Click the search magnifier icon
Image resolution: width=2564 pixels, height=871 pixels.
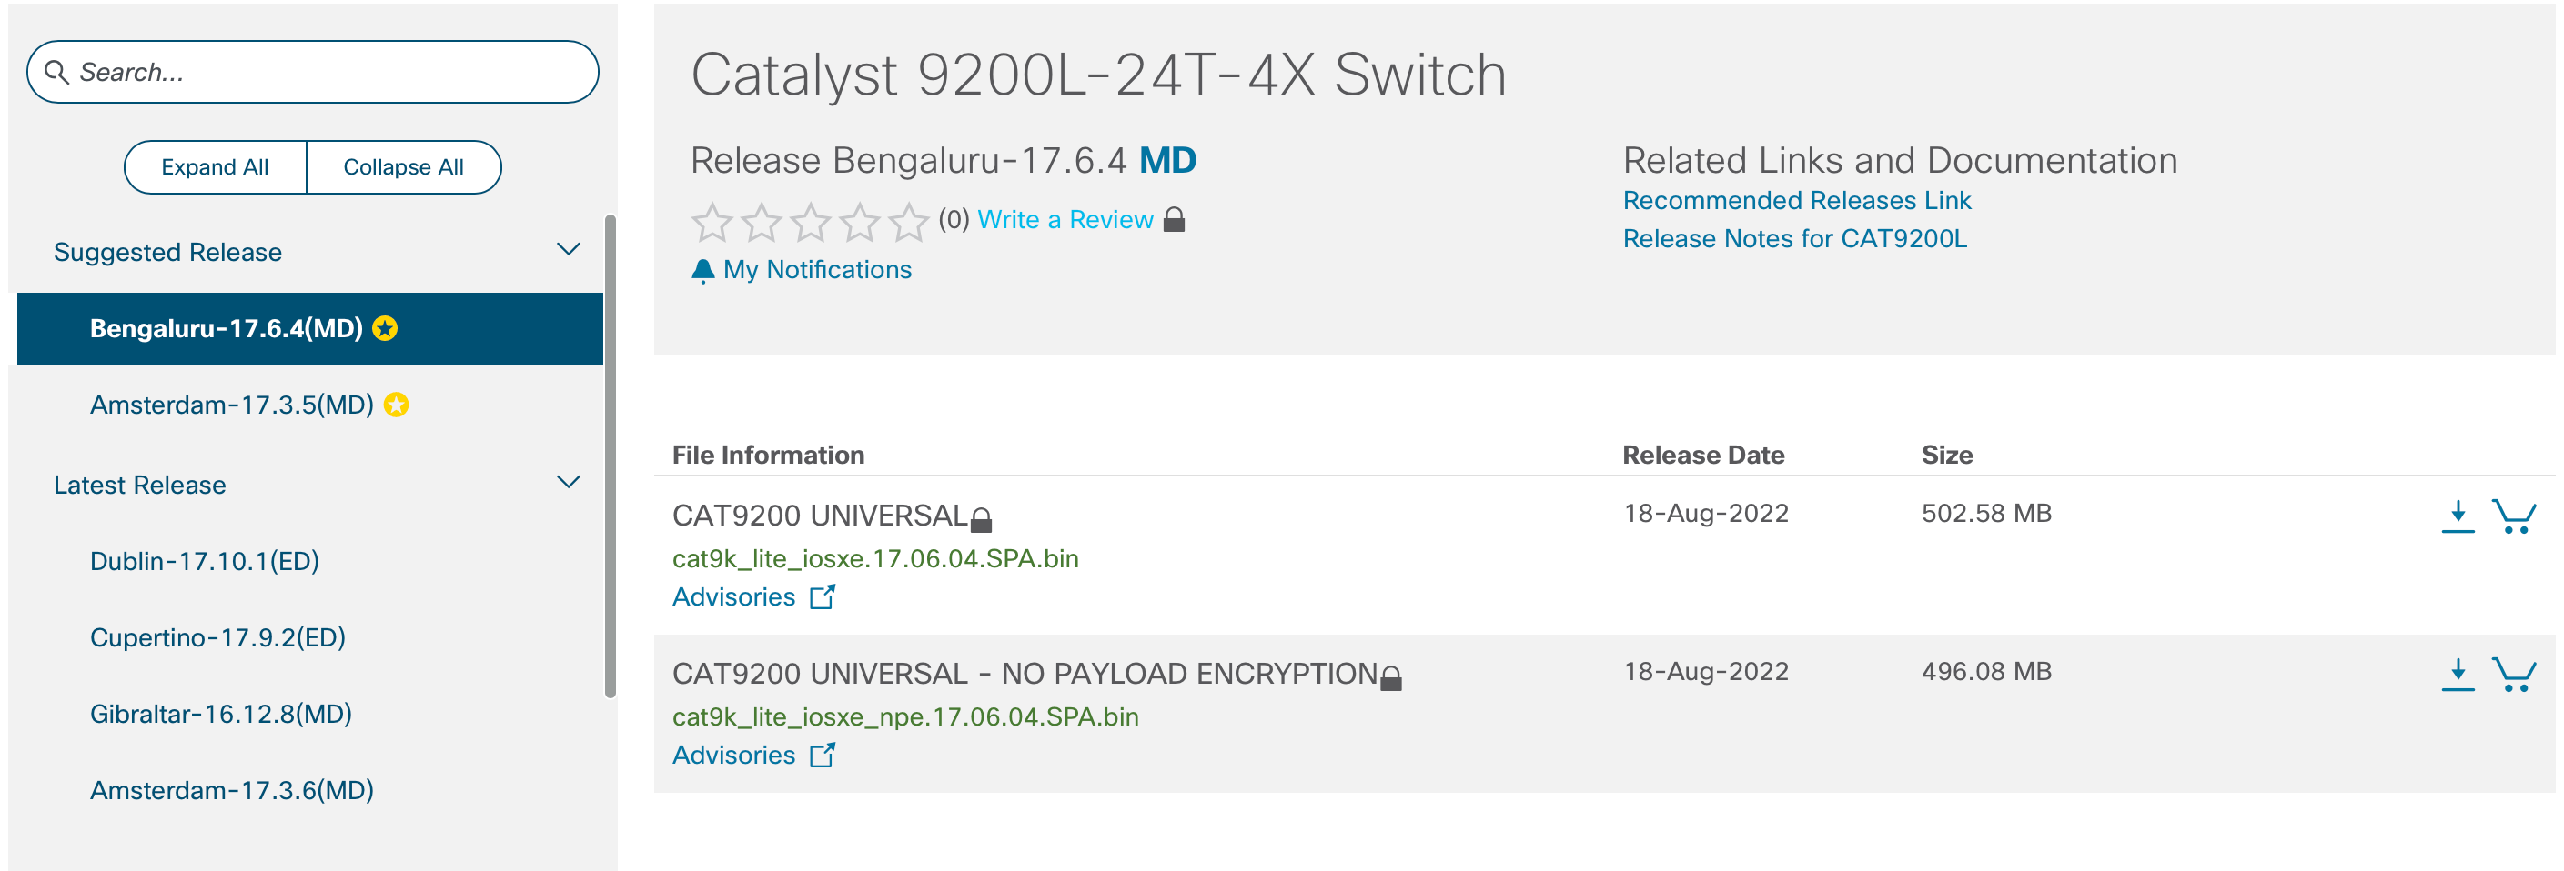click(x=57, y=72)
